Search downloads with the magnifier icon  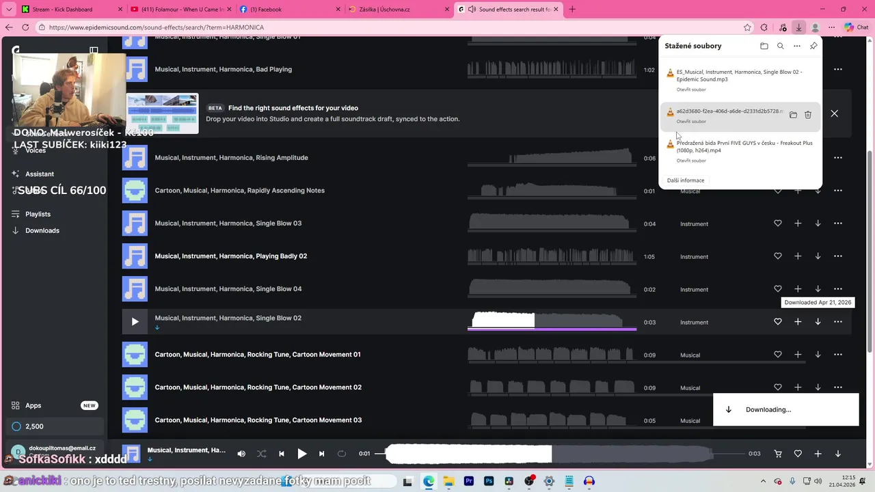(x=781, y=46)
